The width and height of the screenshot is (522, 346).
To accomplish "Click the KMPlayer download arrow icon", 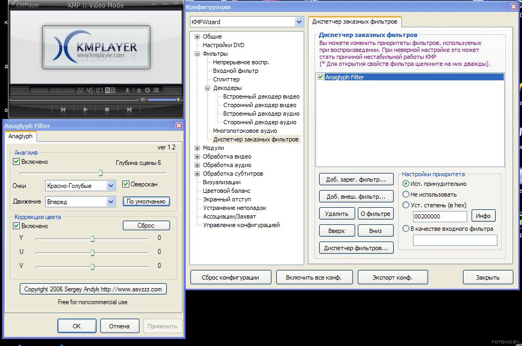I will tap(127, 90).
